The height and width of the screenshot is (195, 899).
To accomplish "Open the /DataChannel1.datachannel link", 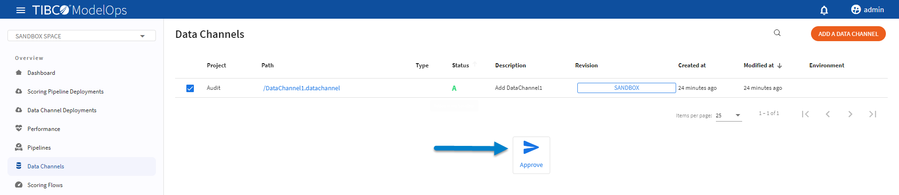I will pos(302,88).
